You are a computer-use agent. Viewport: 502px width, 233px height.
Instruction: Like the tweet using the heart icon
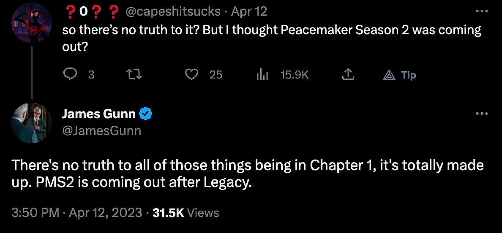192,75
